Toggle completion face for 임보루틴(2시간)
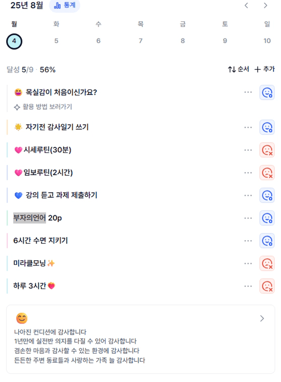 pos(267,173)
